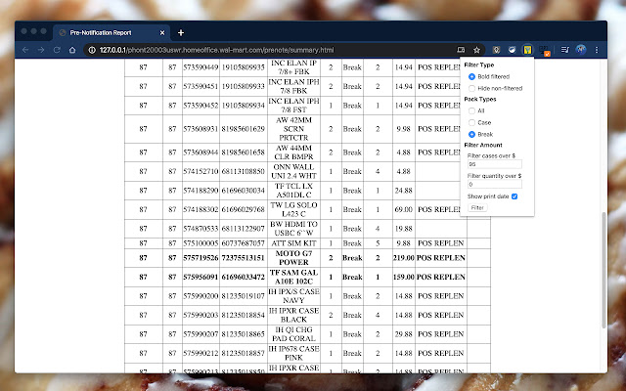Select the Pre-Notification Report tab
This screenshot has height=391, width=626.
[x=111, y=32]
